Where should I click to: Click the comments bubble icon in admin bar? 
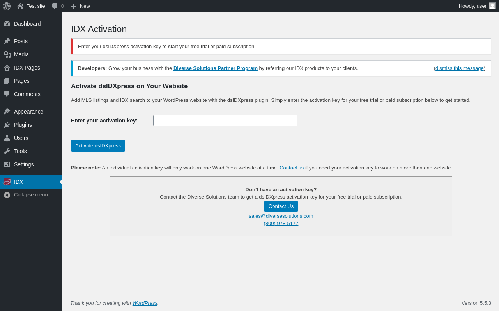[x=55, y=6]
